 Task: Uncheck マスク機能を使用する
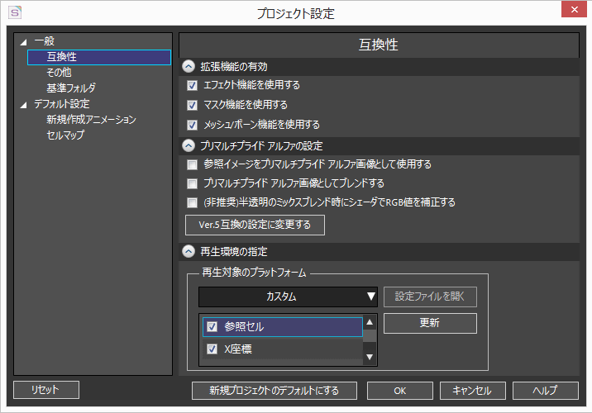[x=192, y=105]
